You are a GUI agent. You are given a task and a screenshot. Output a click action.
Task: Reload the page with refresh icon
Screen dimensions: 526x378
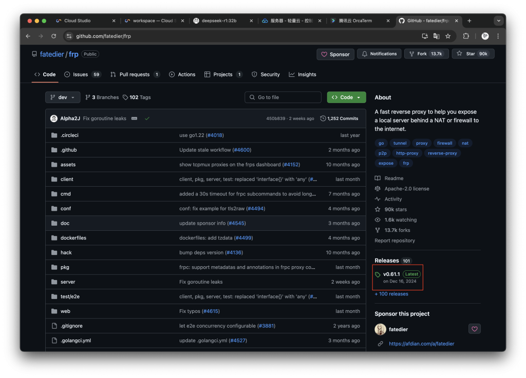click(53, 36)
